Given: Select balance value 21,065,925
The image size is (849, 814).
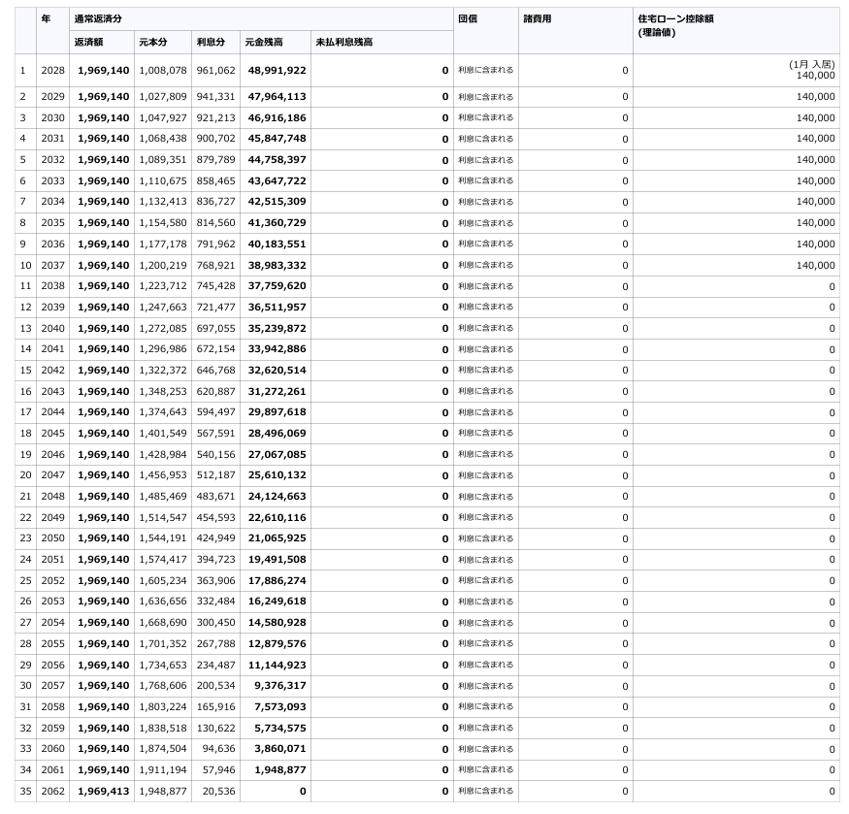Looking at the screenshot, I should click(277, 538).
